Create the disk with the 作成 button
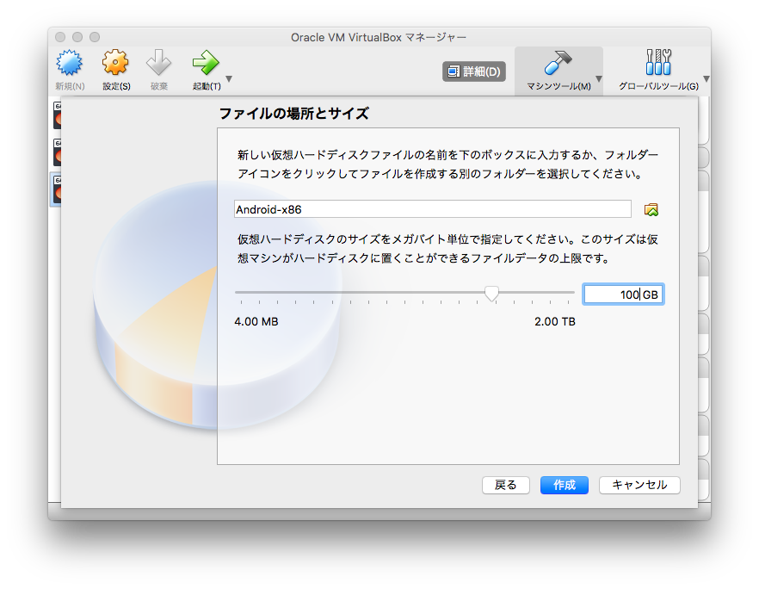 [564, 485]
